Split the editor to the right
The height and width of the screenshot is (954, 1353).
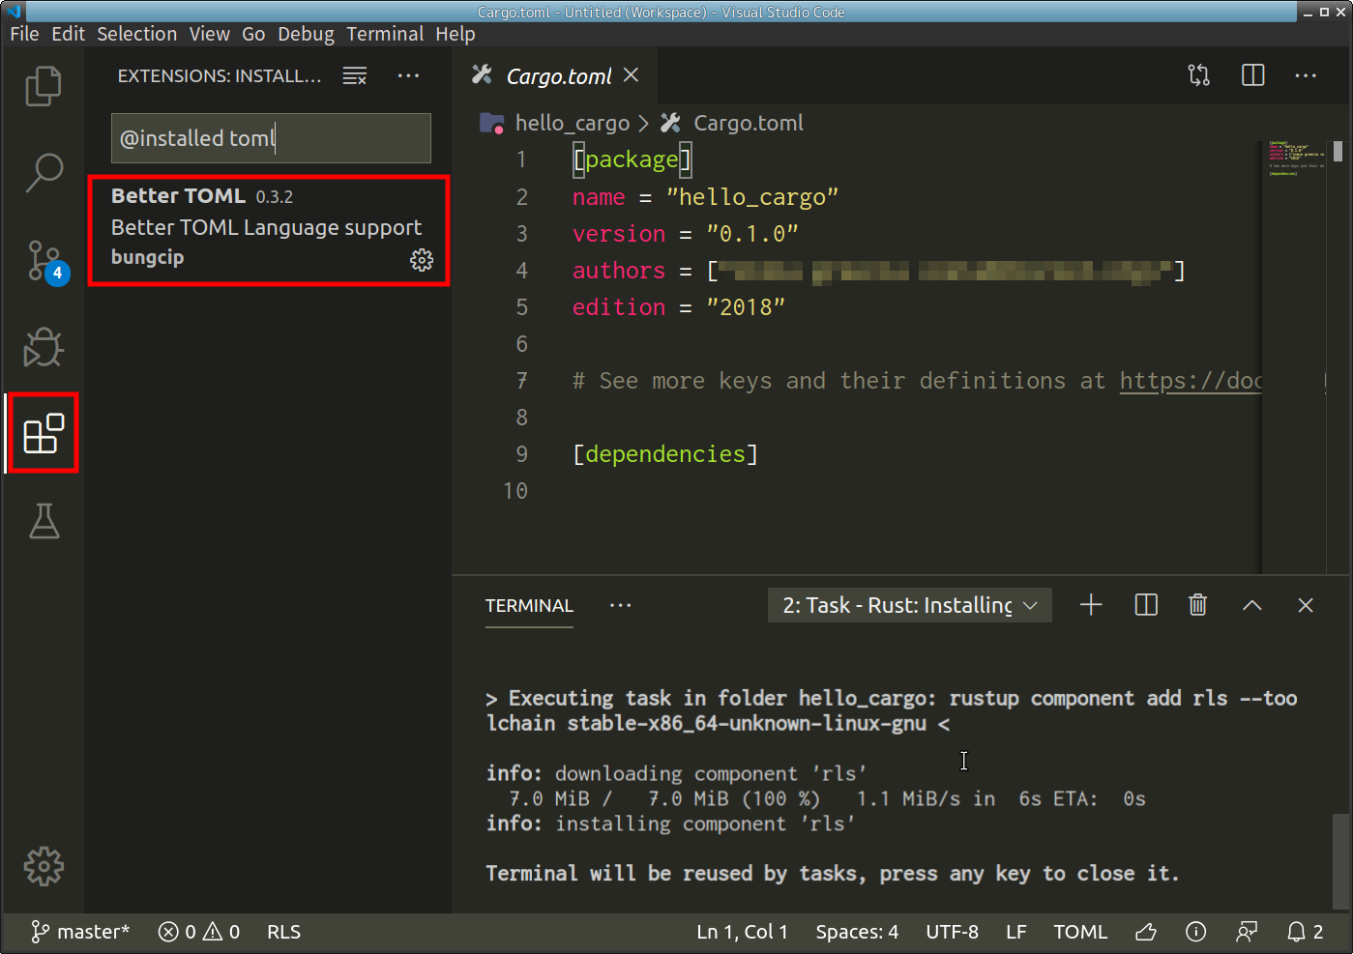coord(1252,75)
